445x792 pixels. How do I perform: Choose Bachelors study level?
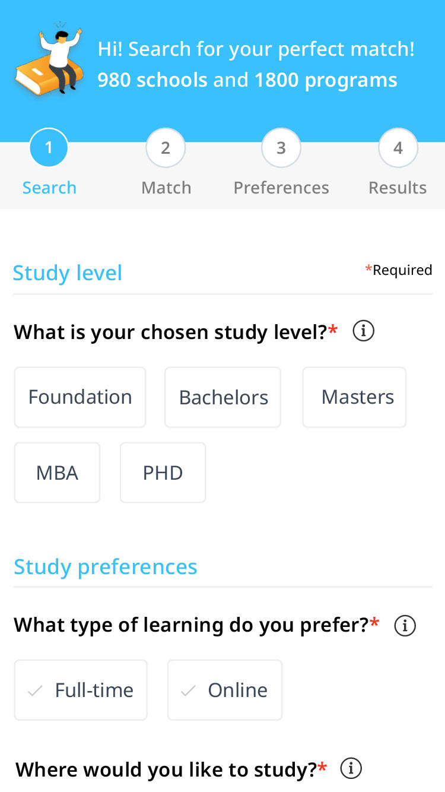(x=223, y=397)
